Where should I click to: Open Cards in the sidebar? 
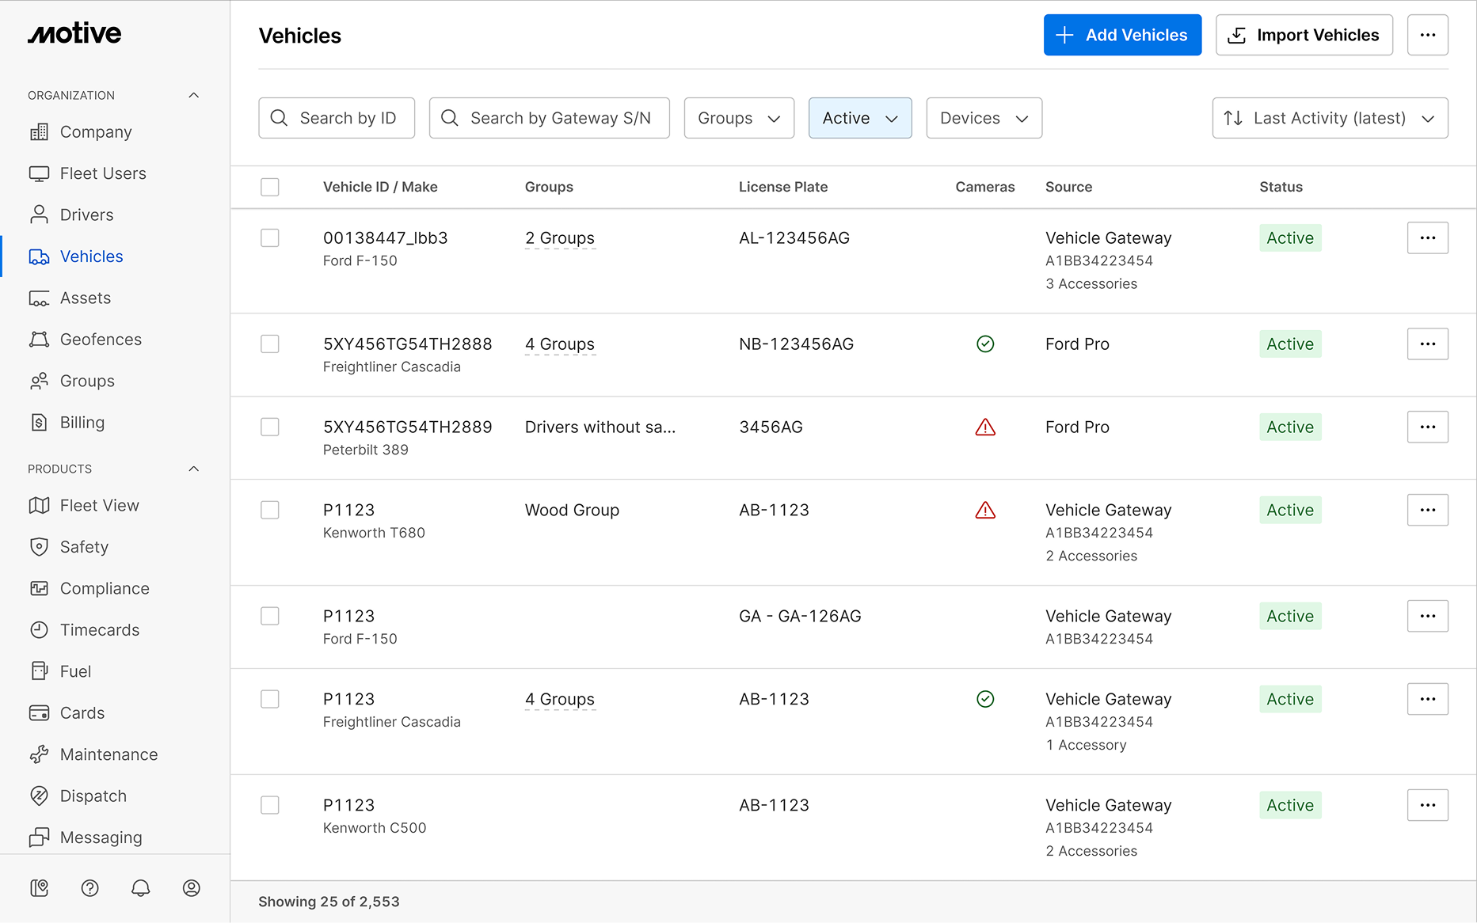82,713
